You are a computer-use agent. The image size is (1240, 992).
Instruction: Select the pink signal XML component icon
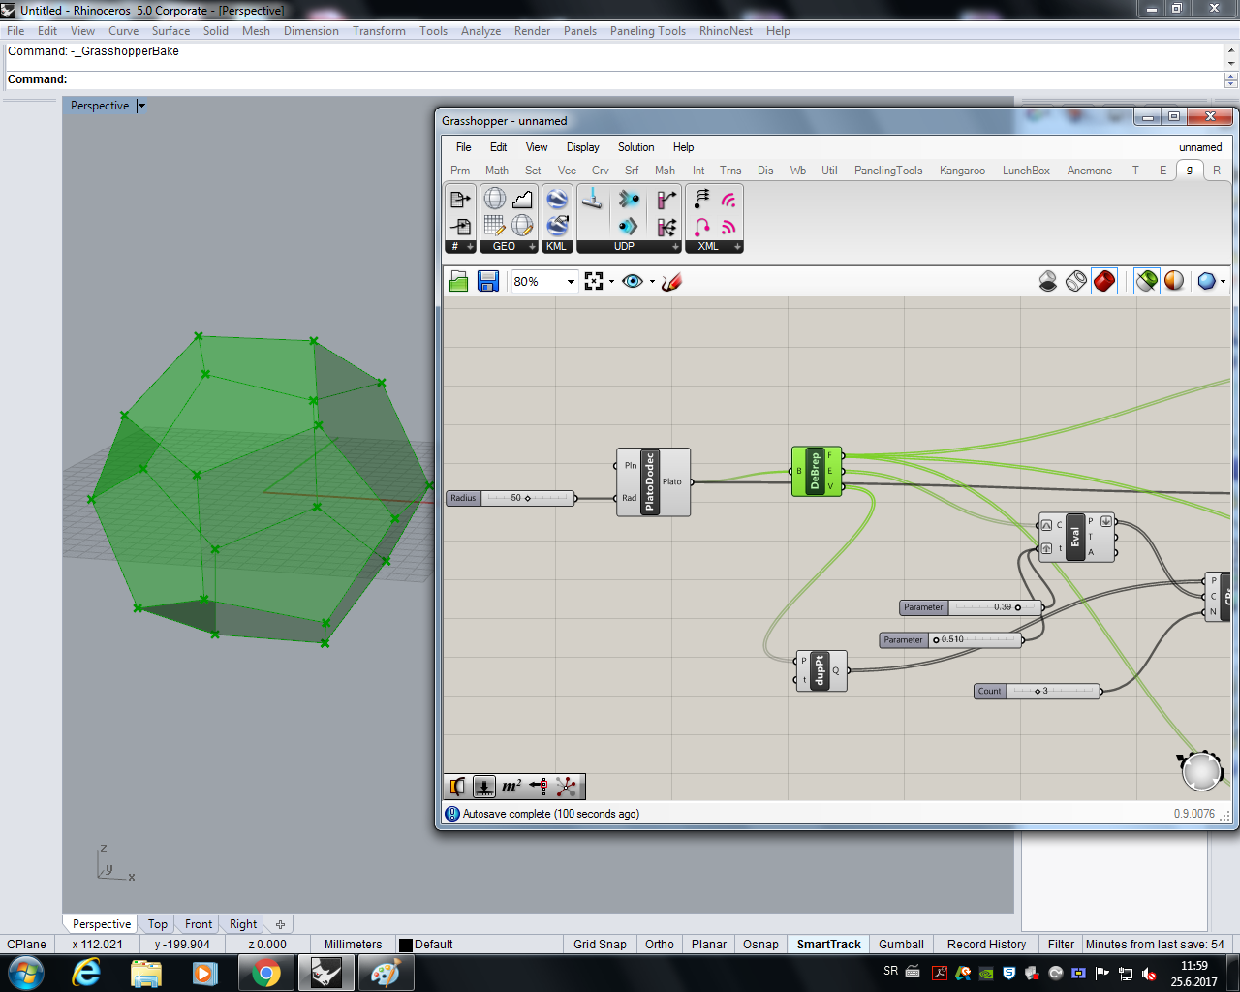coord(728,199)
